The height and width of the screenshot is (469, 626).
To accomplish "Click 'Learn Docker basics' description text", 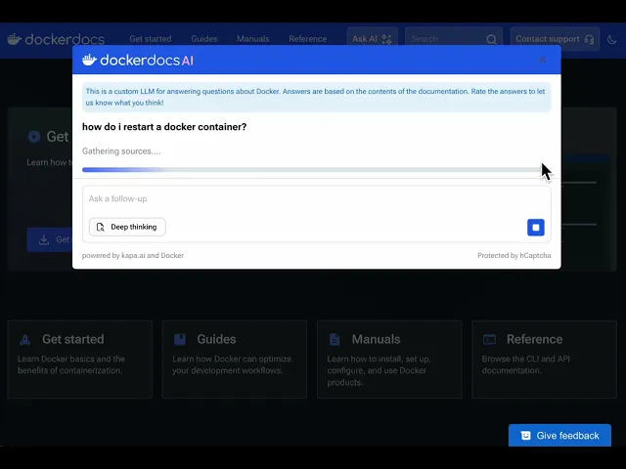I will (71, 364).
